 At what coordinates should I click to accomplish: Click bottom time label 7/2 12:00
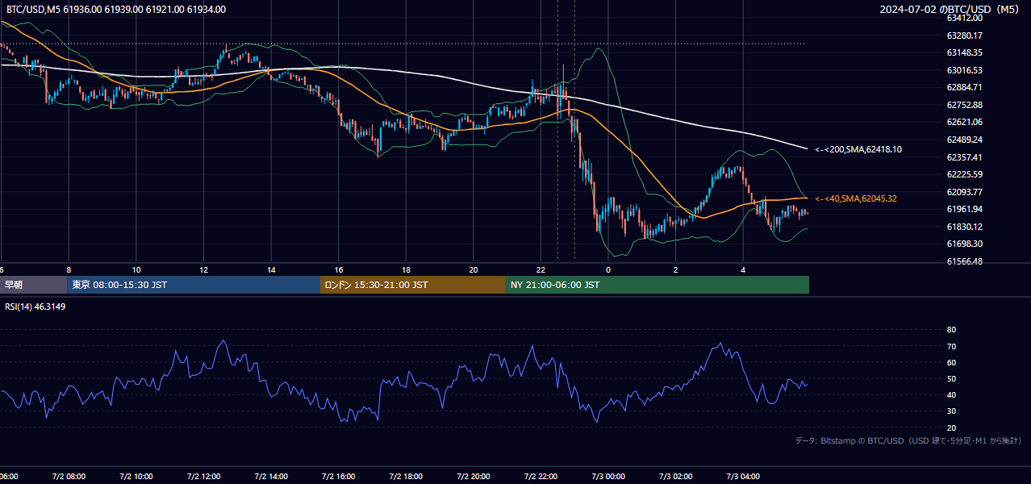point(203,477)
